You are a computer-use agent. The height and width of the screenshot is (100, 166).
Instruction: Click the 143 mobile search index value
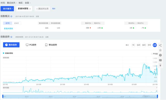pyautogui.click(x=58, y=28)
